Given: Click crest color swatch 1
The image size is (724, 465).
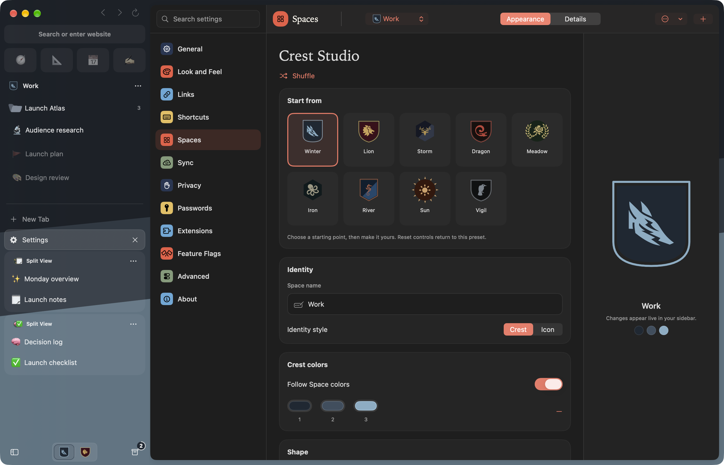Looking at the screenshot, I should click(x=299, y=406).
